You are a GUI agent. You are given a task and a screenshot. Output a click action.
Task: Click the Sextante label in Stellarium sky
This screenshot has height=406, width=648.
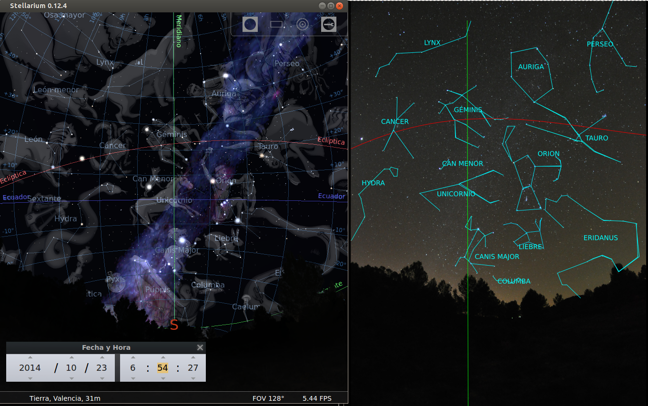[x=44, y=199]
